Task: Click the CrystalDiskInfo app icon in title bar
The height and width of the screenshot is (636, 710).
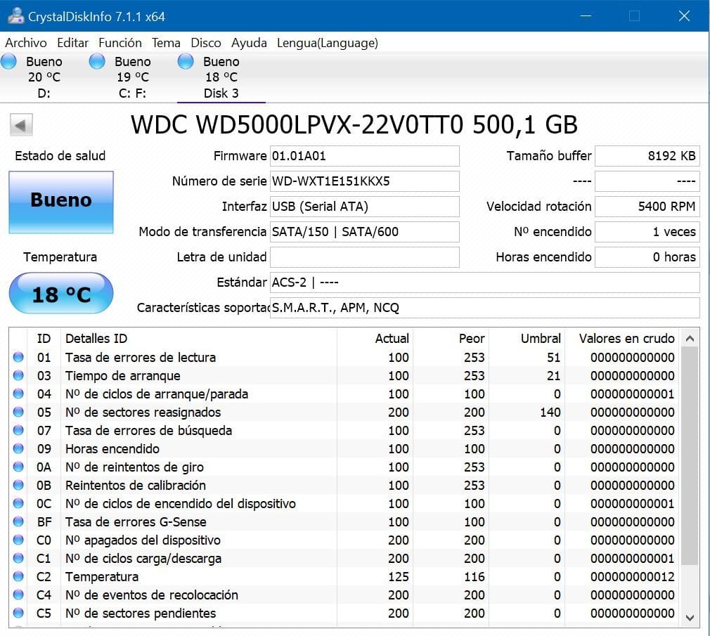Action: [x=15, y=16]
